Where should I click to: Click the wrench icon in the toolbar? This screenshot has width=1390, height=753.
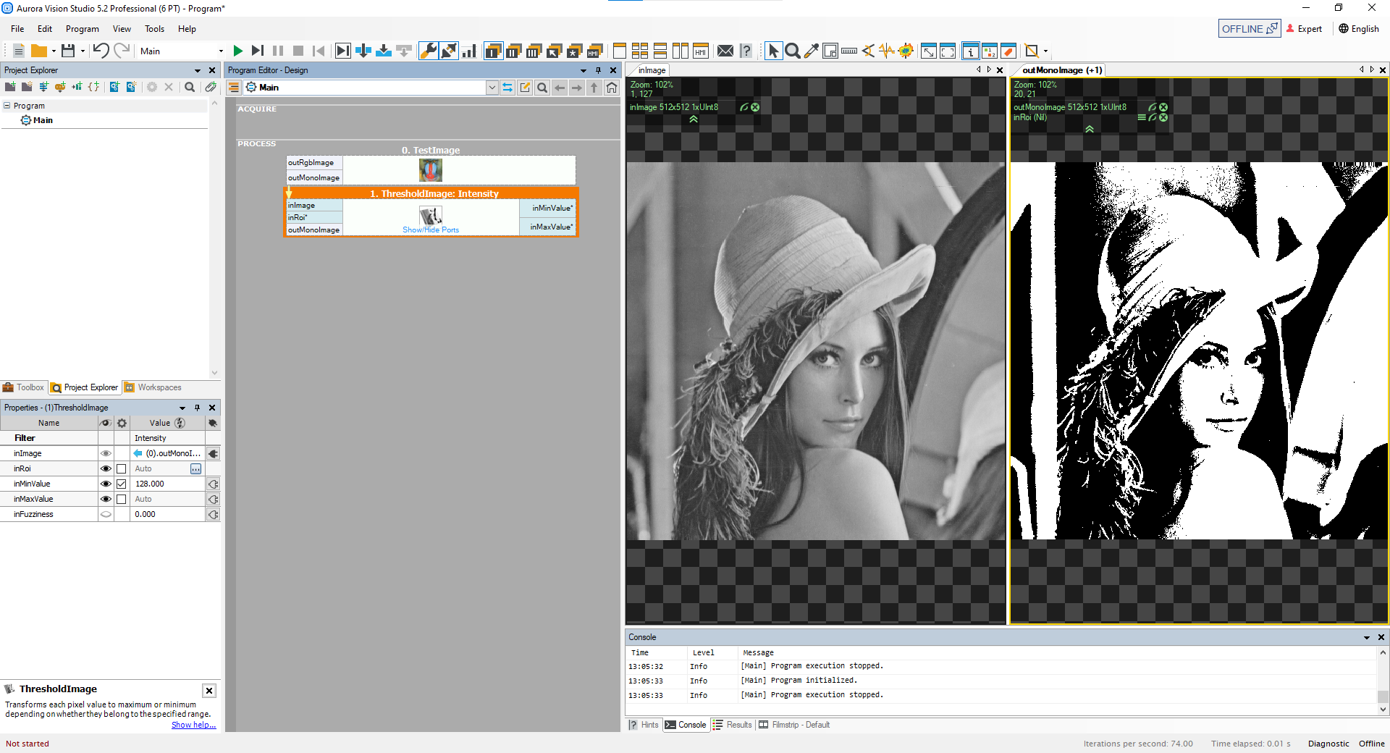point(429,51)
